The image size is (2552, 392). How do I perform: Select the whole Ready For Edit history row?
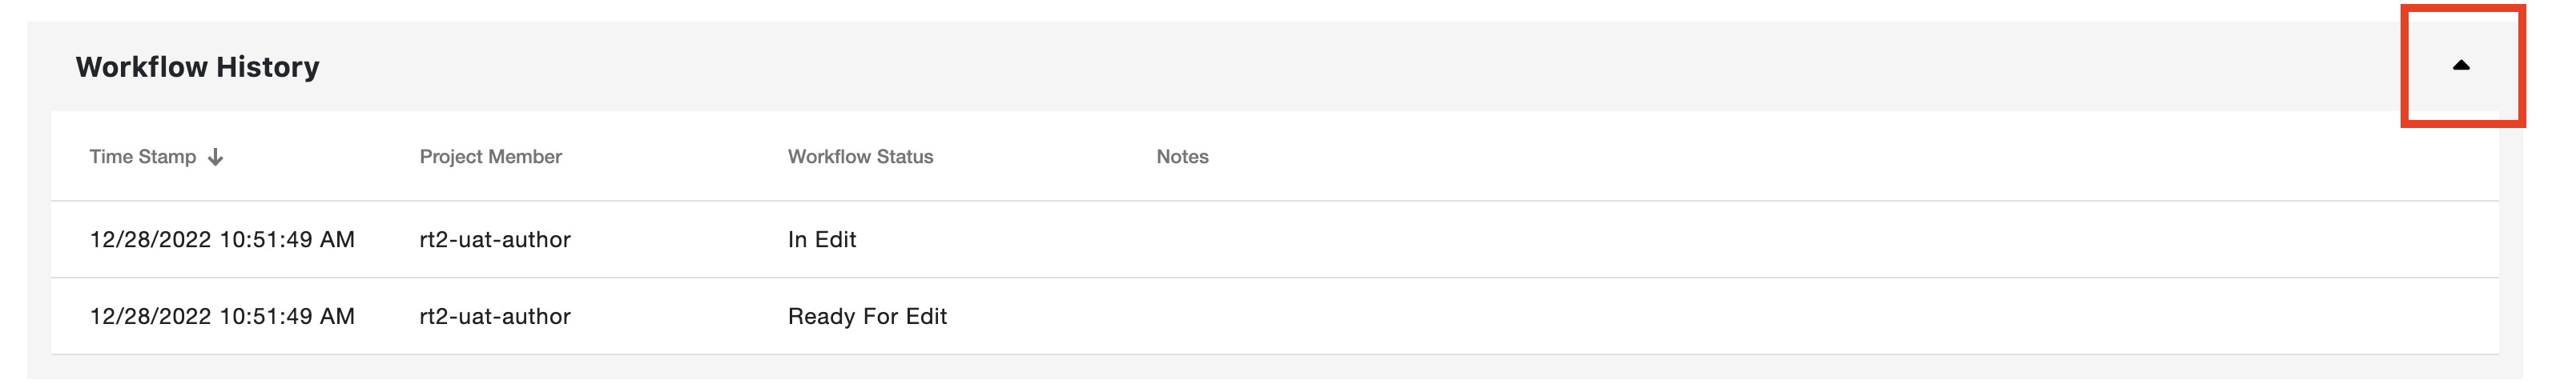pos(1275,317)
